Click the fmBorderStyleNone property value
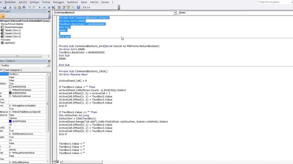This screenshot has width=293, height=164. 27,96
